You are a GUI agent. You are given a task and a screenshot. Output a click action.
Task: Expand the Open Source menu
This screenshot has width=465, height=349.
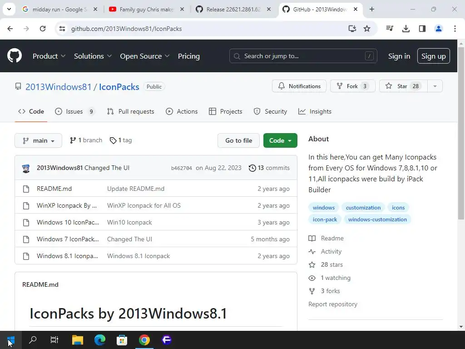coord(145,56)
